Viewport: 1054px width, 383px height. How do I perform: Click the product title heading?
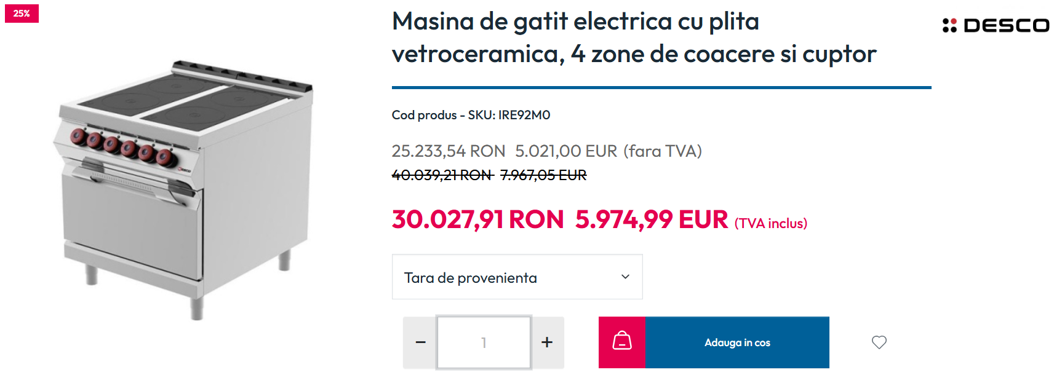tap(634, 38)
